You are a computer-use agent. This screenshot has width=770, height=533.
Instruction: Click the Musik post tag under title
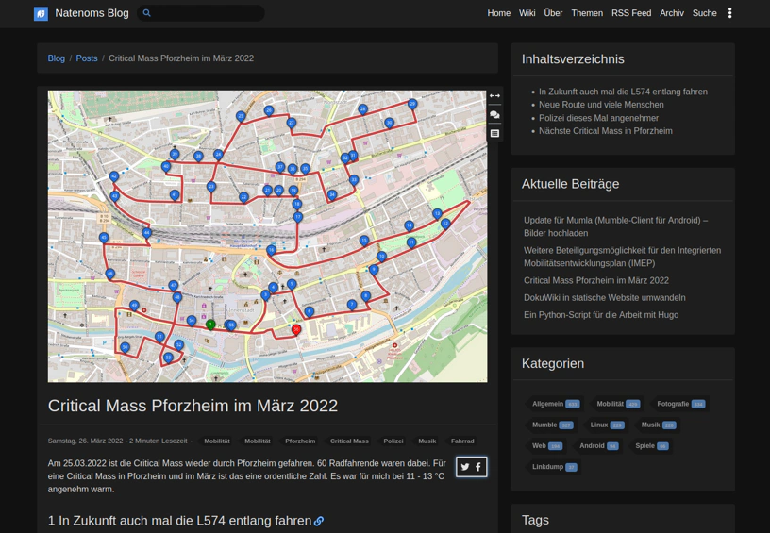(x=427, y=441)
